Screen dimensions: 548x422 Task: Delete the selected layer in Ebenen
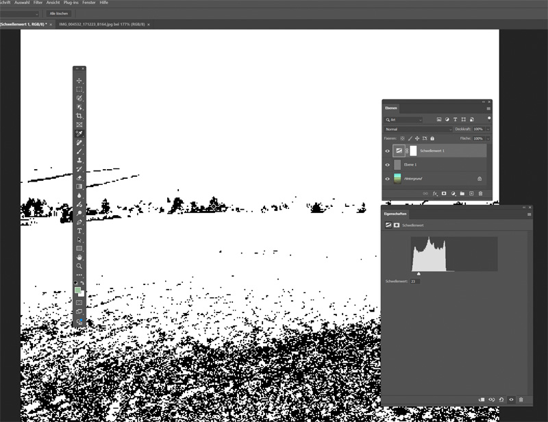point(480,193)
